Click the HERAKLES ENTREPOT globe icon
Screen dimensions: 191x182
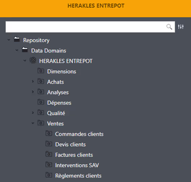click(33, 60)
